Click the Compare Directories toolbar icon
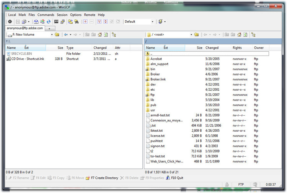The image size is (287, 193). click(36, 21)
